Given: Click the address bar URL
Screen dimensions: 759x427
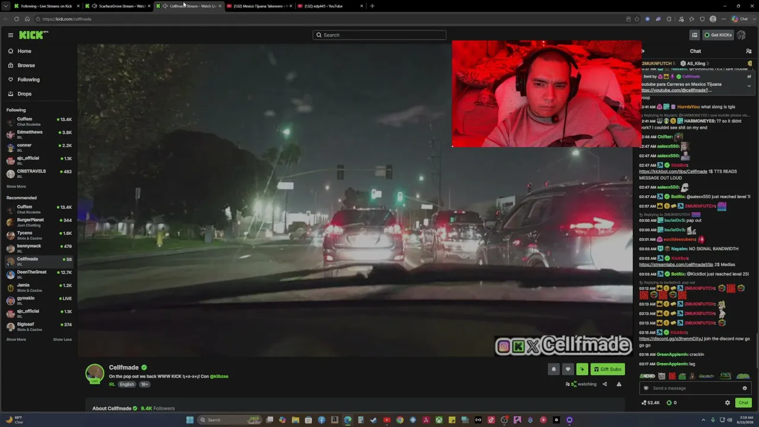Looking at the screenshot, I should click(x=67, y=19).
